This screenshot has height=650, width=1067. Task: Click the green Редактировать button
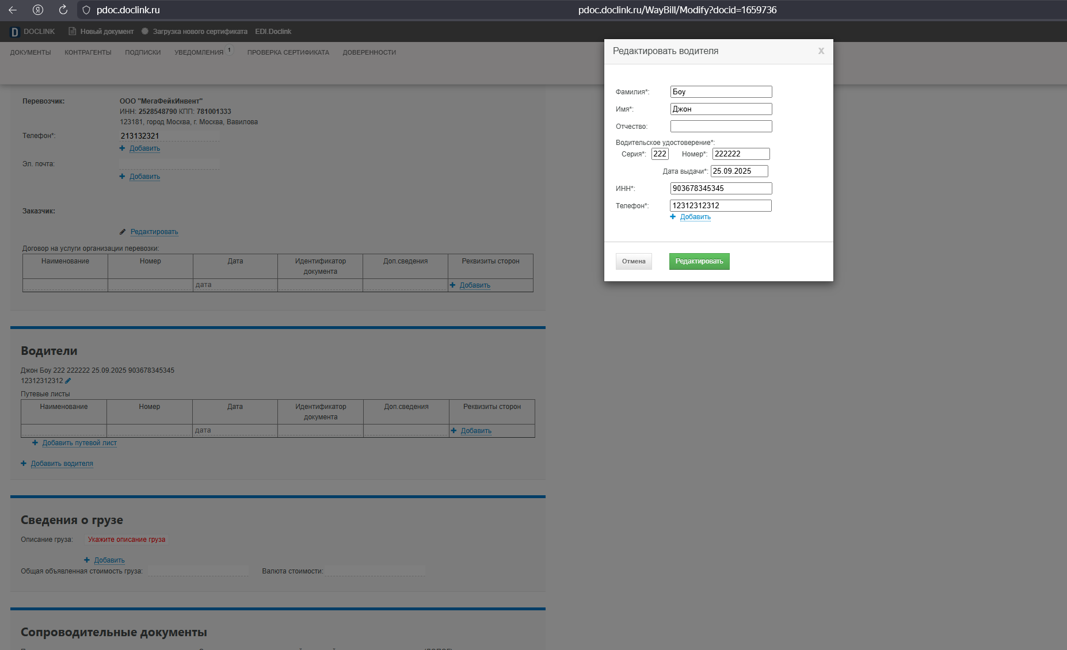(699, 261)
